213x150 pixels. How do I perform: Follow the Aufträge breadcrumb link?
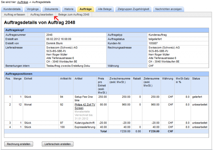coord(23,2)
